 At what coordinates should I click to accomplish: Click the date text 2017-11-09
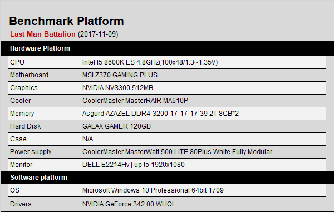tap(98, 34)
